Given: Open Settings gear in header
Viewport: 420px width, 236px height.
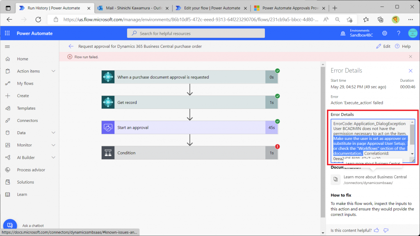Looking at the screenshot, I should click(x=385, y=33).
